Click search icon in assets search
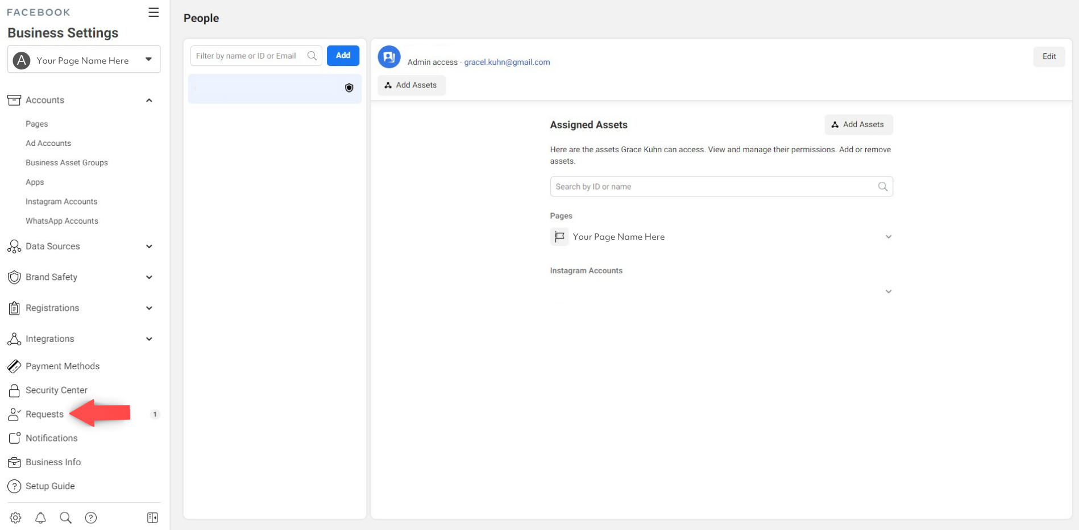Image resolution: width=1079 pixels, height=530 pixels. coord(882,186)
